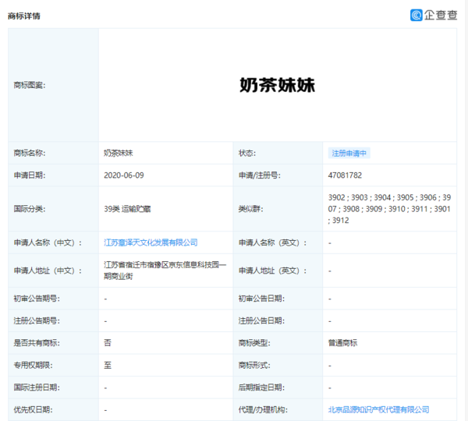Click registration number 47081782
The height and width of the screenshot is (421, 468).
(x=345, y=175)
